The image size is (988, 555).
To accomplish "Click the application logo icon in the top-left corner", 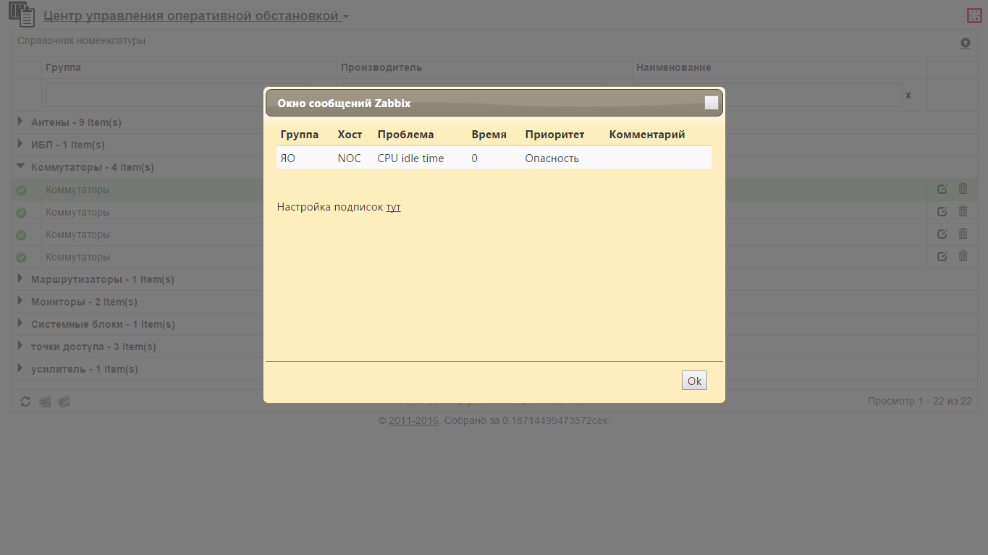I will pos(21,15).
